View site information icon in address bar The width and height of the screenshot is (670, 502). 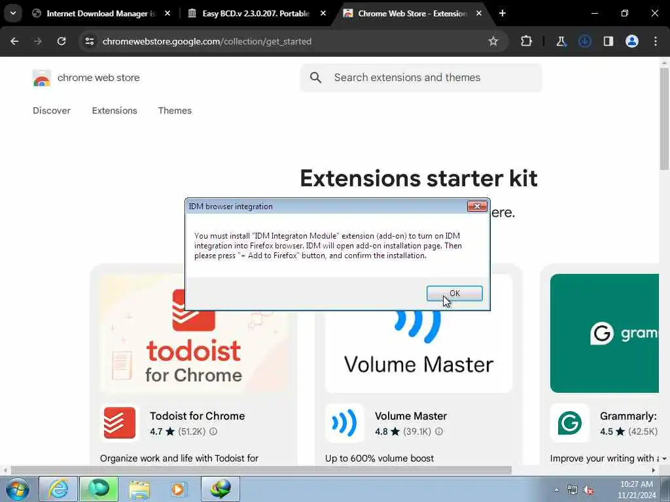[x=90, y=41]
